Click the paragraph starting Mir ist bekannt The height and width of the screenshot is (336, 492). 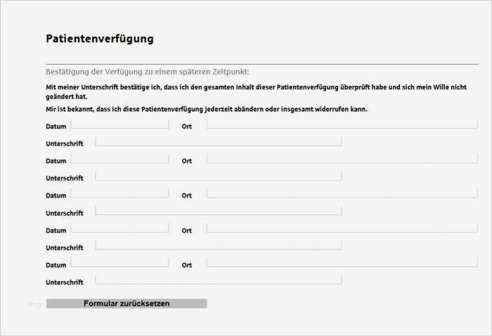pos(207,109)
